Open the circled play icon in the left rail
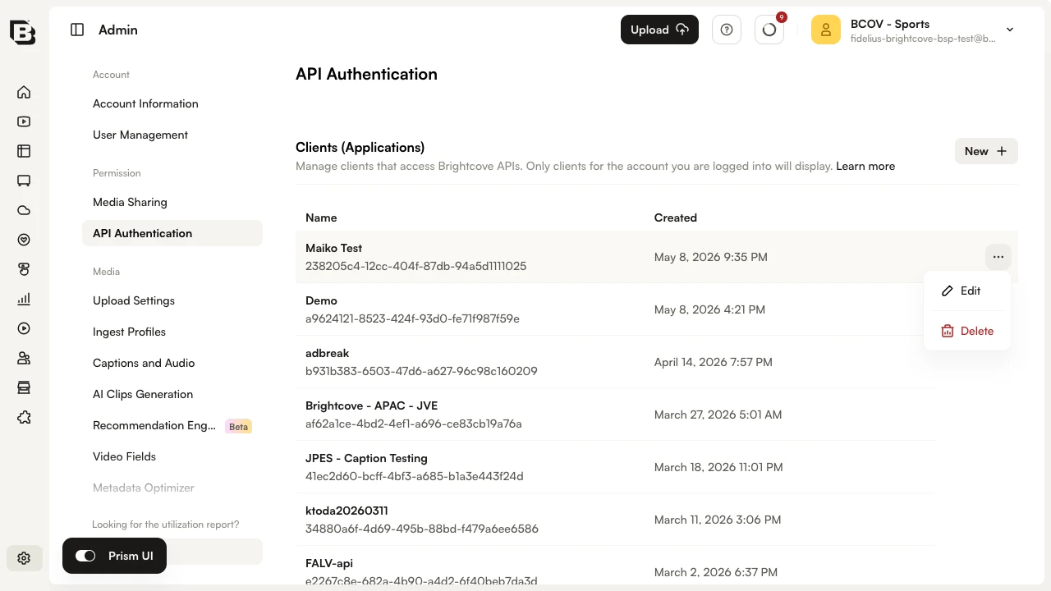This screenshot has height=591, width=1051. (24, 328)
